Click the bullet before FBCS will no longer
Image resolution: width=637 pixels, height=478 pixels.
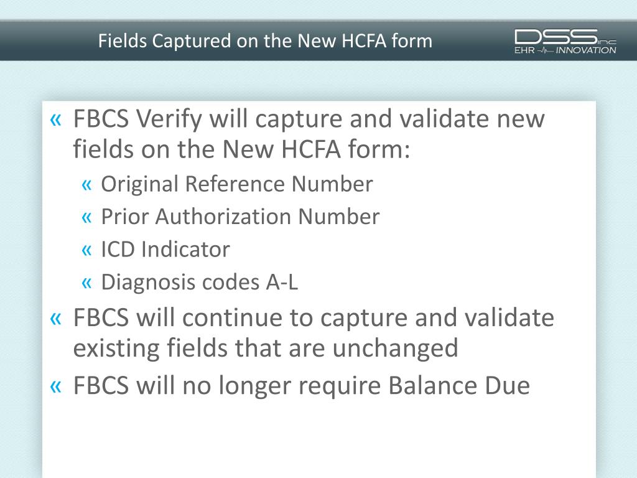click(x=55, y=387)
